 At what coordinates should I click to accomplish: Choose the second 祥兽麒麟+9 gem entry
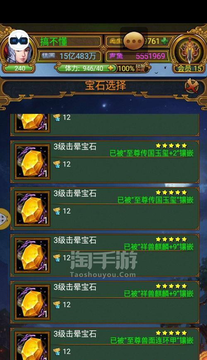point(105,302)
